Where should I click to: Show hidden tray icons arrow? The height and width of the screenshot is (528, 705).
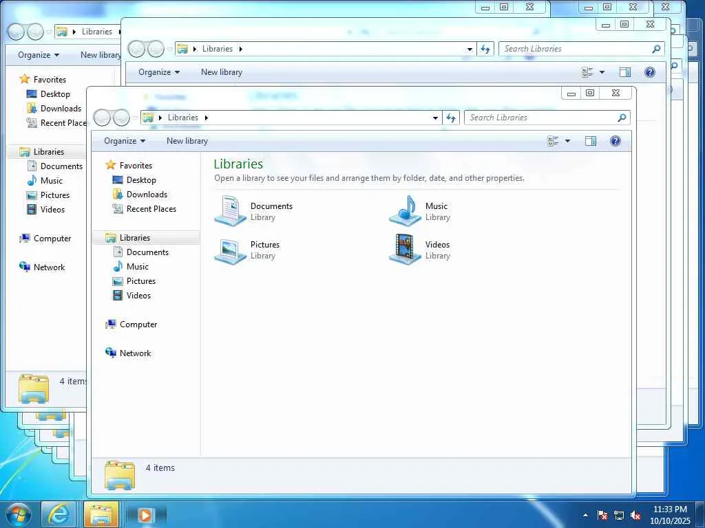tap(585, 515)
